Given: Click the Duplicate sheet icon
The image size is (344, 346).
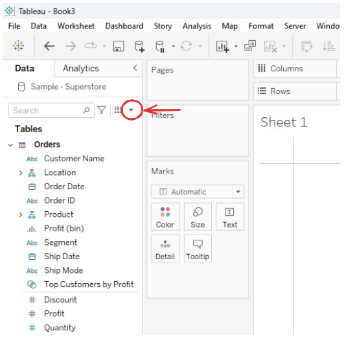Looking at the screenshot, I should pyautogui.click(x=250, y=45).
